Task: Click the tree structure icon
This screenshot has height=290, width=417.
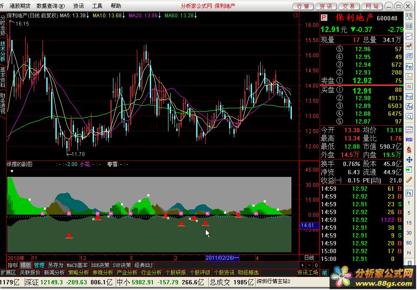Action: click(409, 76)
